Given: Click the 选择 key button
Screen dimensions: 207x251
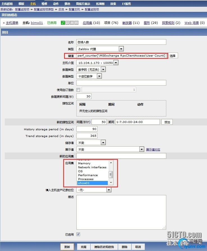Looking at the screenshot, I should (173, 56).
